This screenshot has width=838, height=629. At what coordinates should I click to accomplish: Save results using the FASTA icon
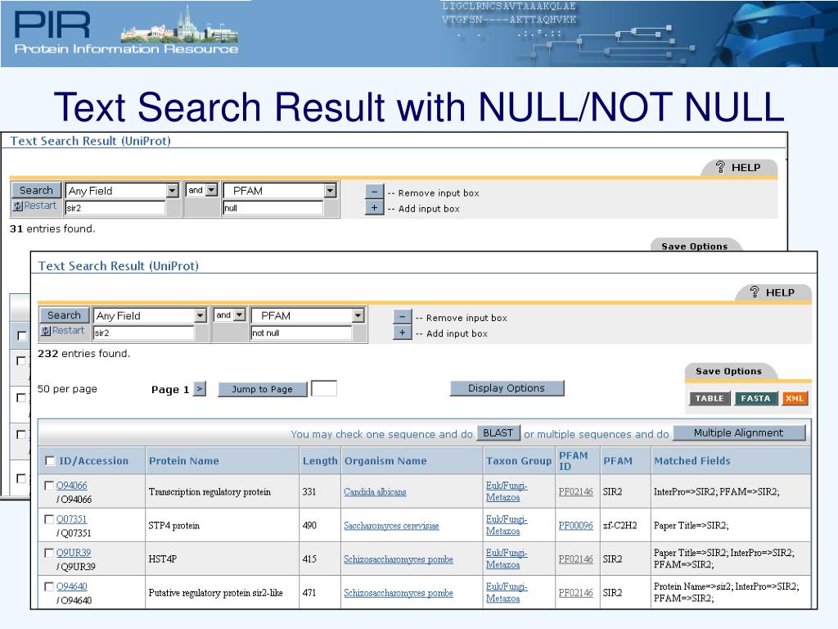(755, 399)
